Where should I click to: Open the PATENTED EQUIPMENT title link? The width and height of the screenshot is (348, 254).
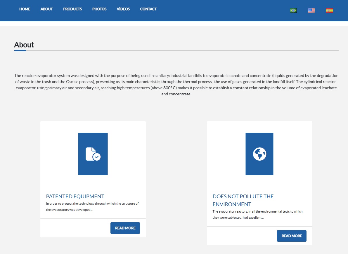[x=75, y=196]
